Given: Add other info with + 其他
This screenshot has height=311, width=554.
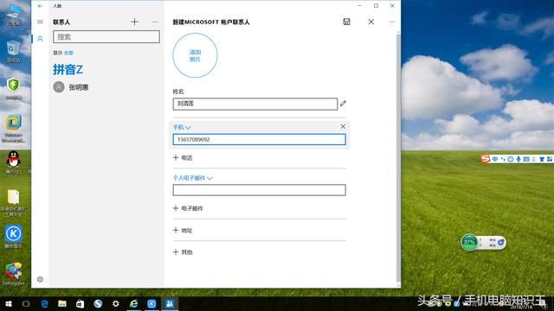Looking at the screenshot, I should pos(183,252).
